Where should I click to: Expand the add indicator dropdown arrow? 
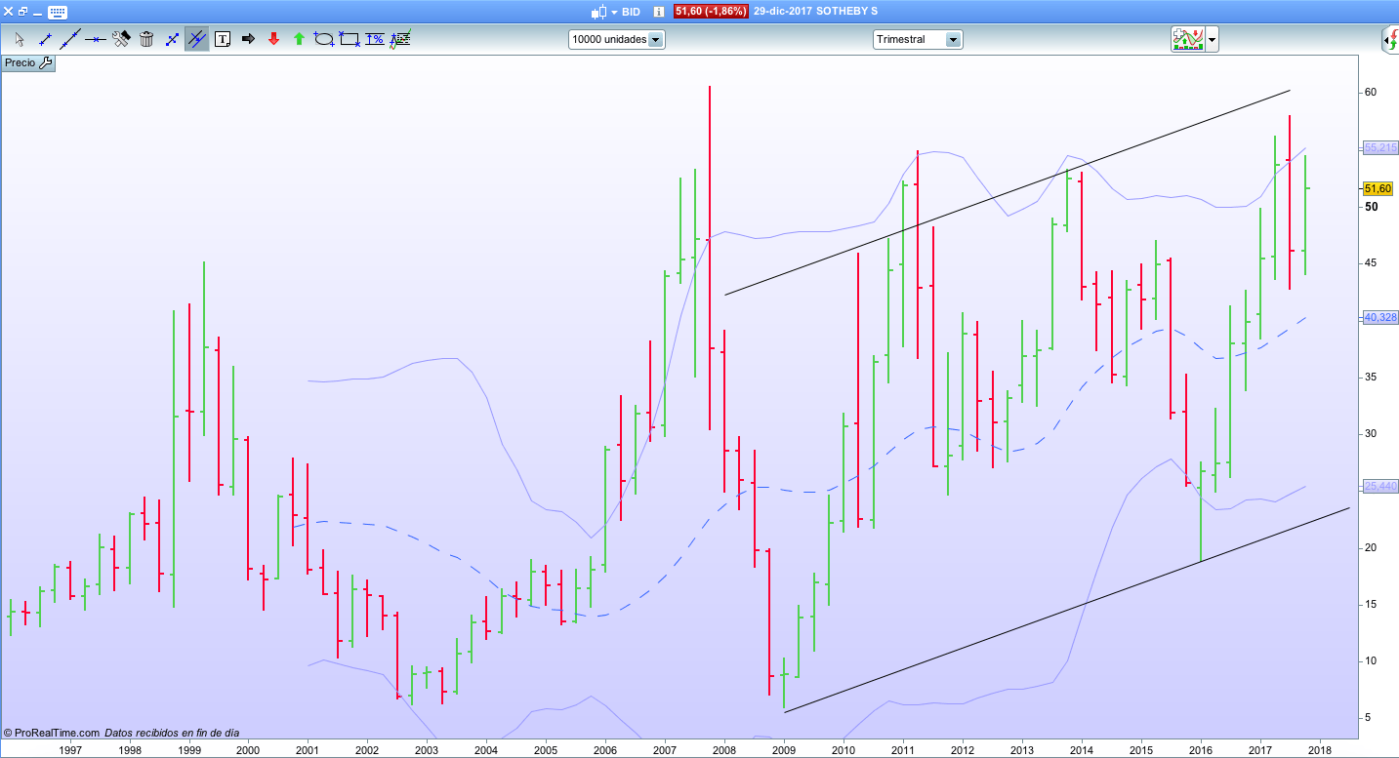point(1212,40)
